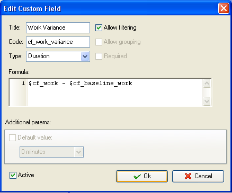Open the Type dropdown arrow
The image size is (232, 193).
coord(85,57)
